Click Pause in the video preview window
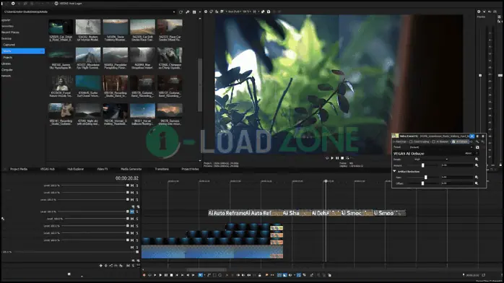Viewport: 504px width, 283px height. (337, 158)
